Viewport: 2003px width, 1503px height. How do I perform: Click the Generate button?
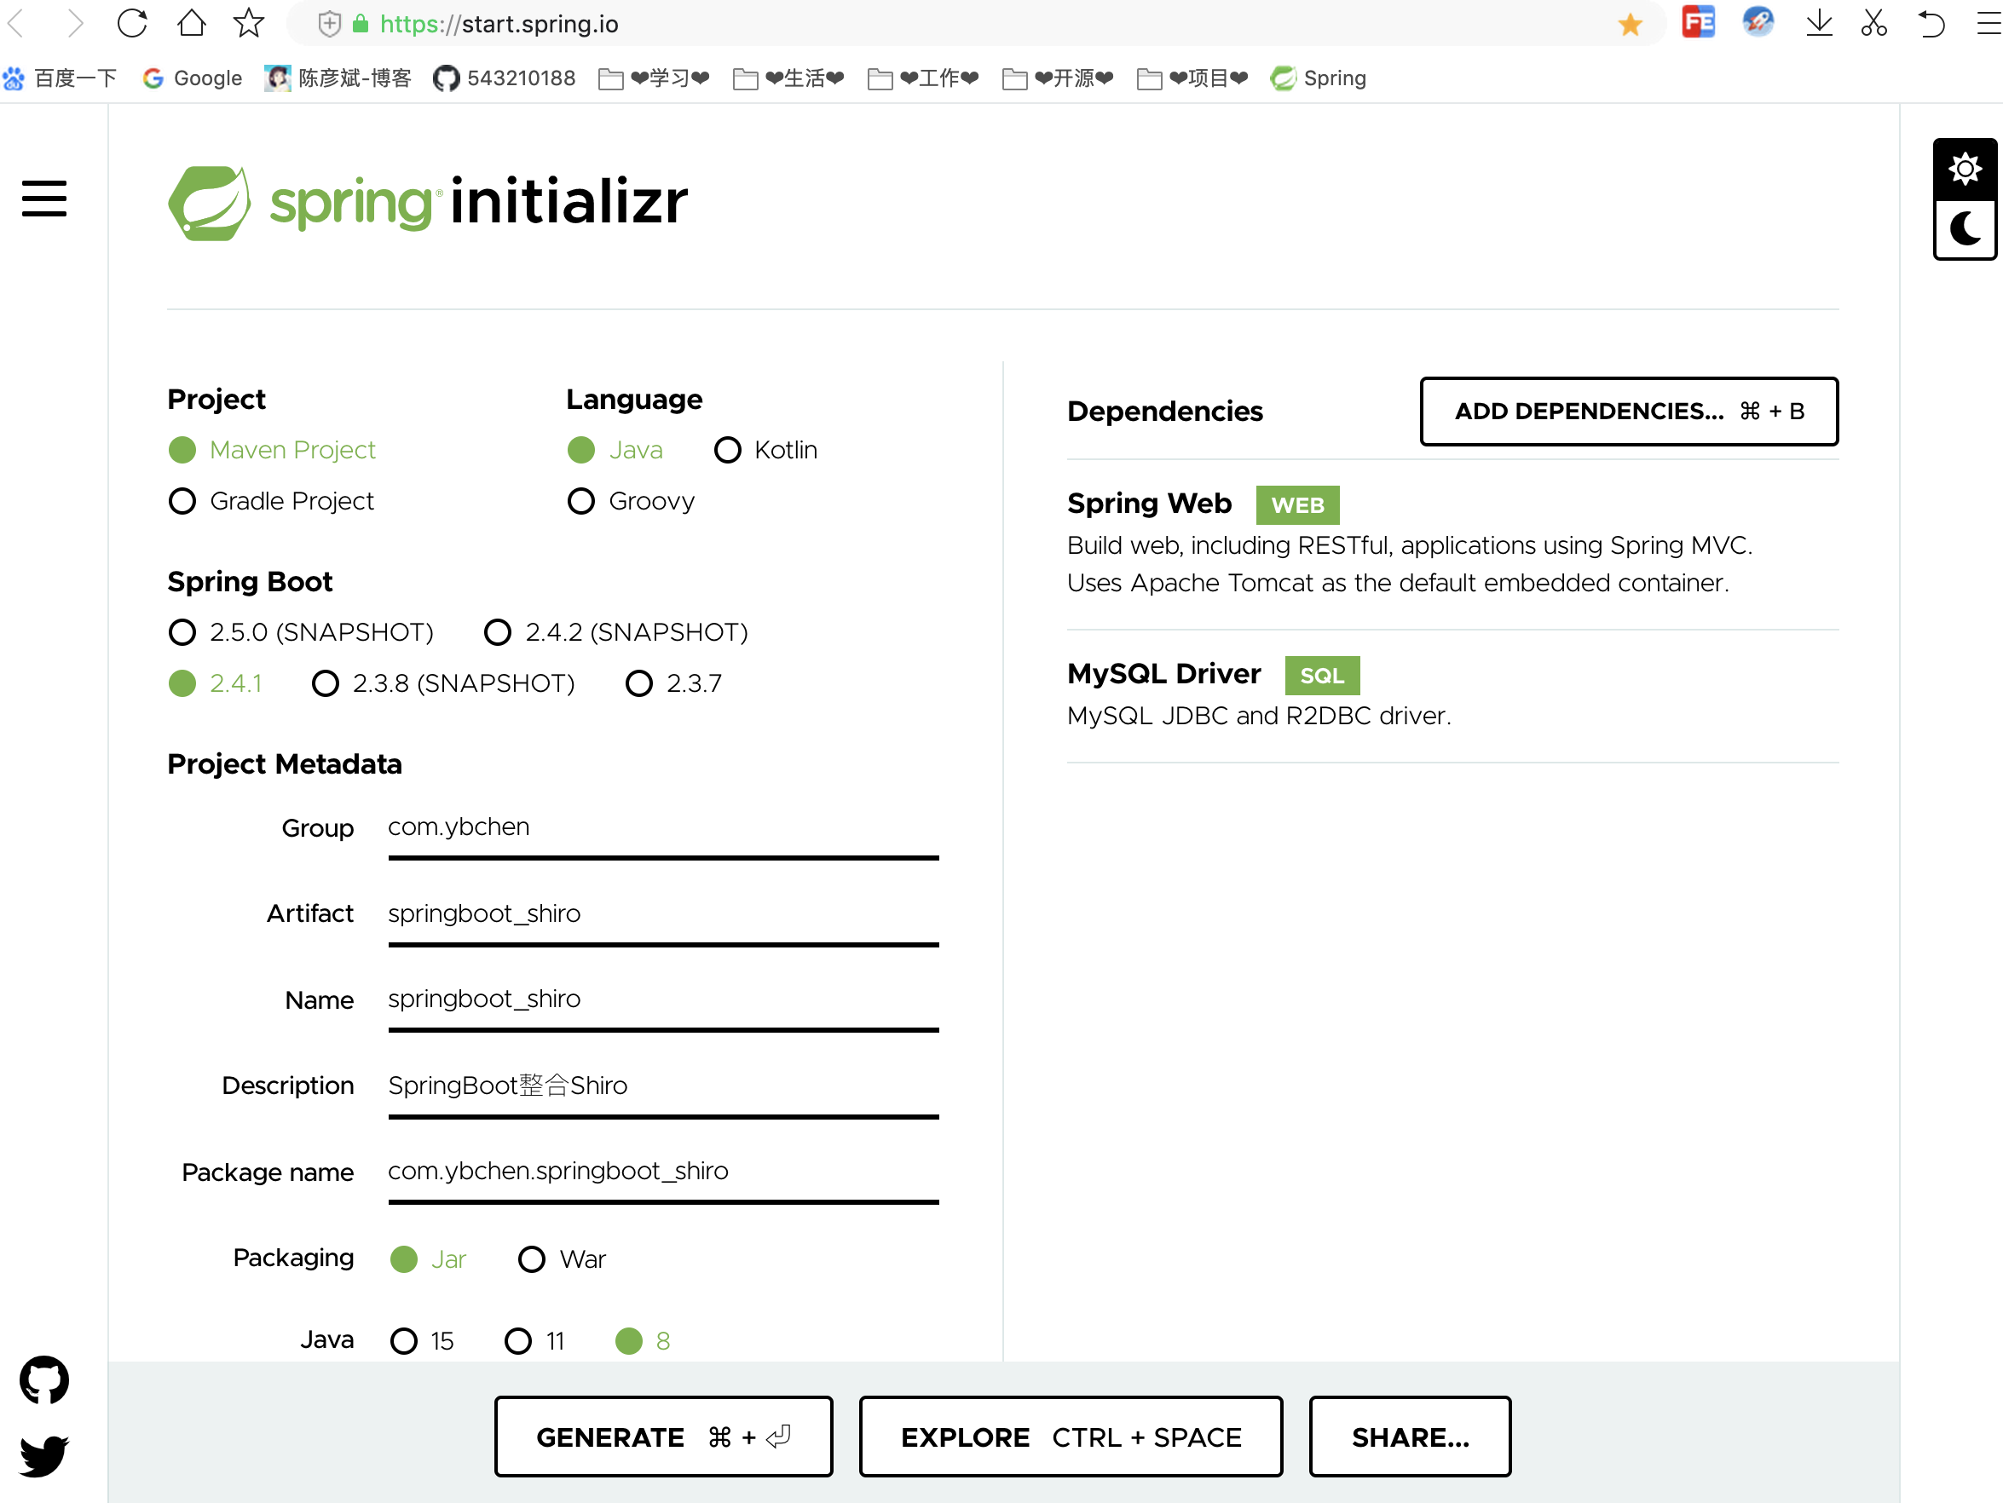(x=664, y=1437)
